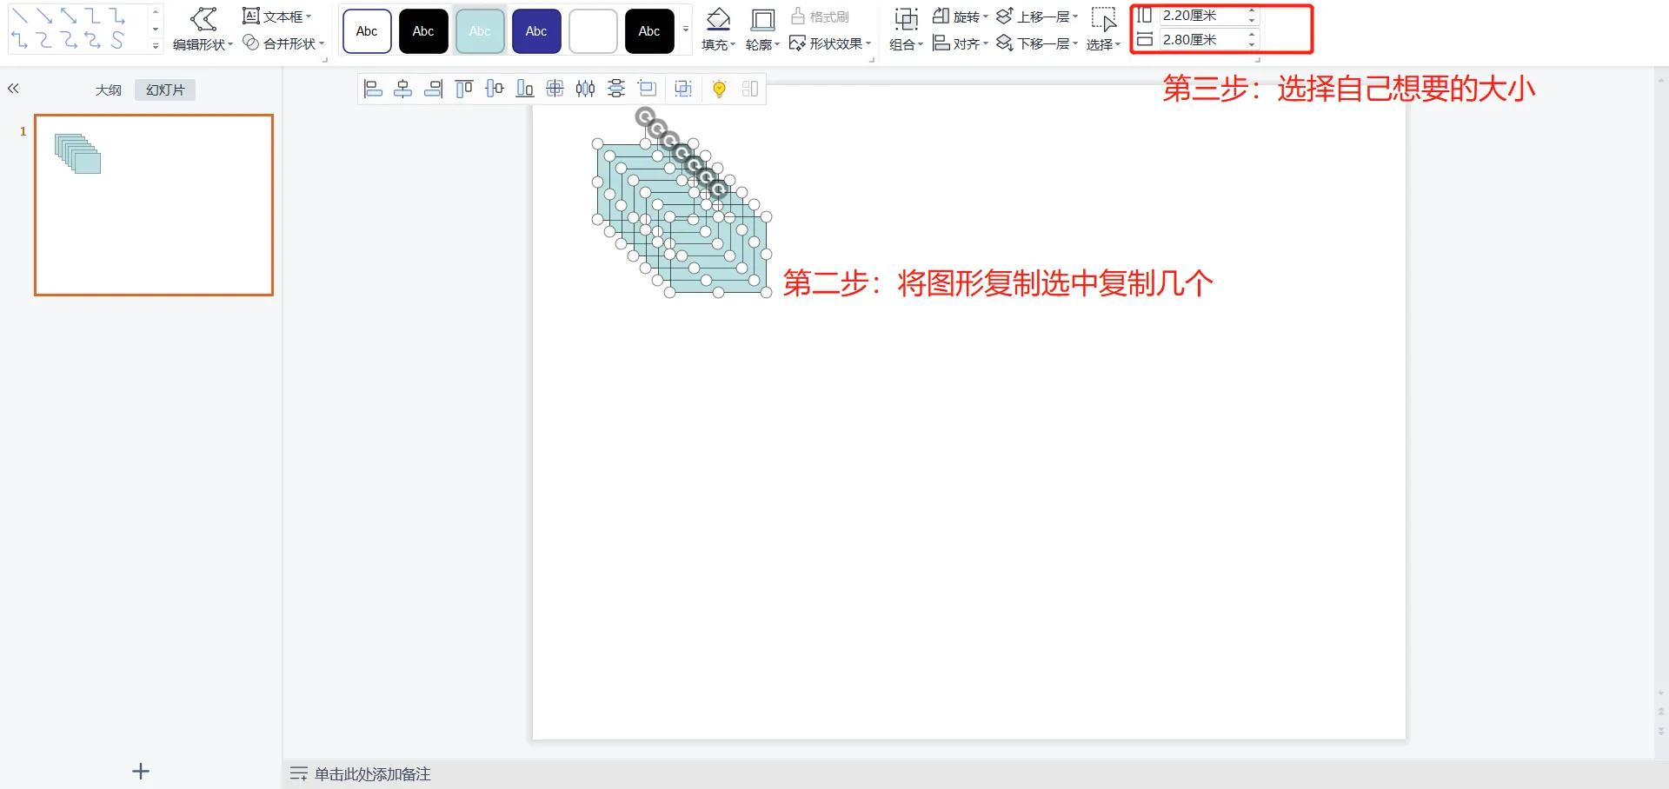Distribute shapes vertically in floating toolbar
This screenshot has width=1669, height=789.
tap(616, 89)
